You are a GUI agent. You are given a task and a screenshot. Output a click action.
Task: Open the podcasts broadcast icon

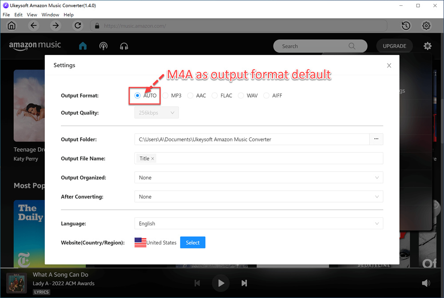coord(103,46)
